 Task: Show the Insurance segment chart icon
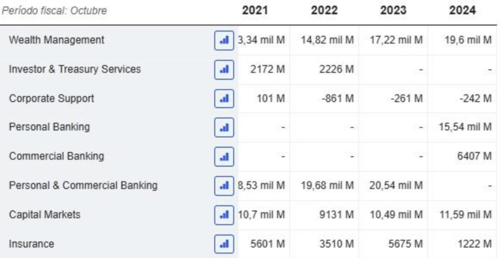pyautogui.click(x=225, y=244)
